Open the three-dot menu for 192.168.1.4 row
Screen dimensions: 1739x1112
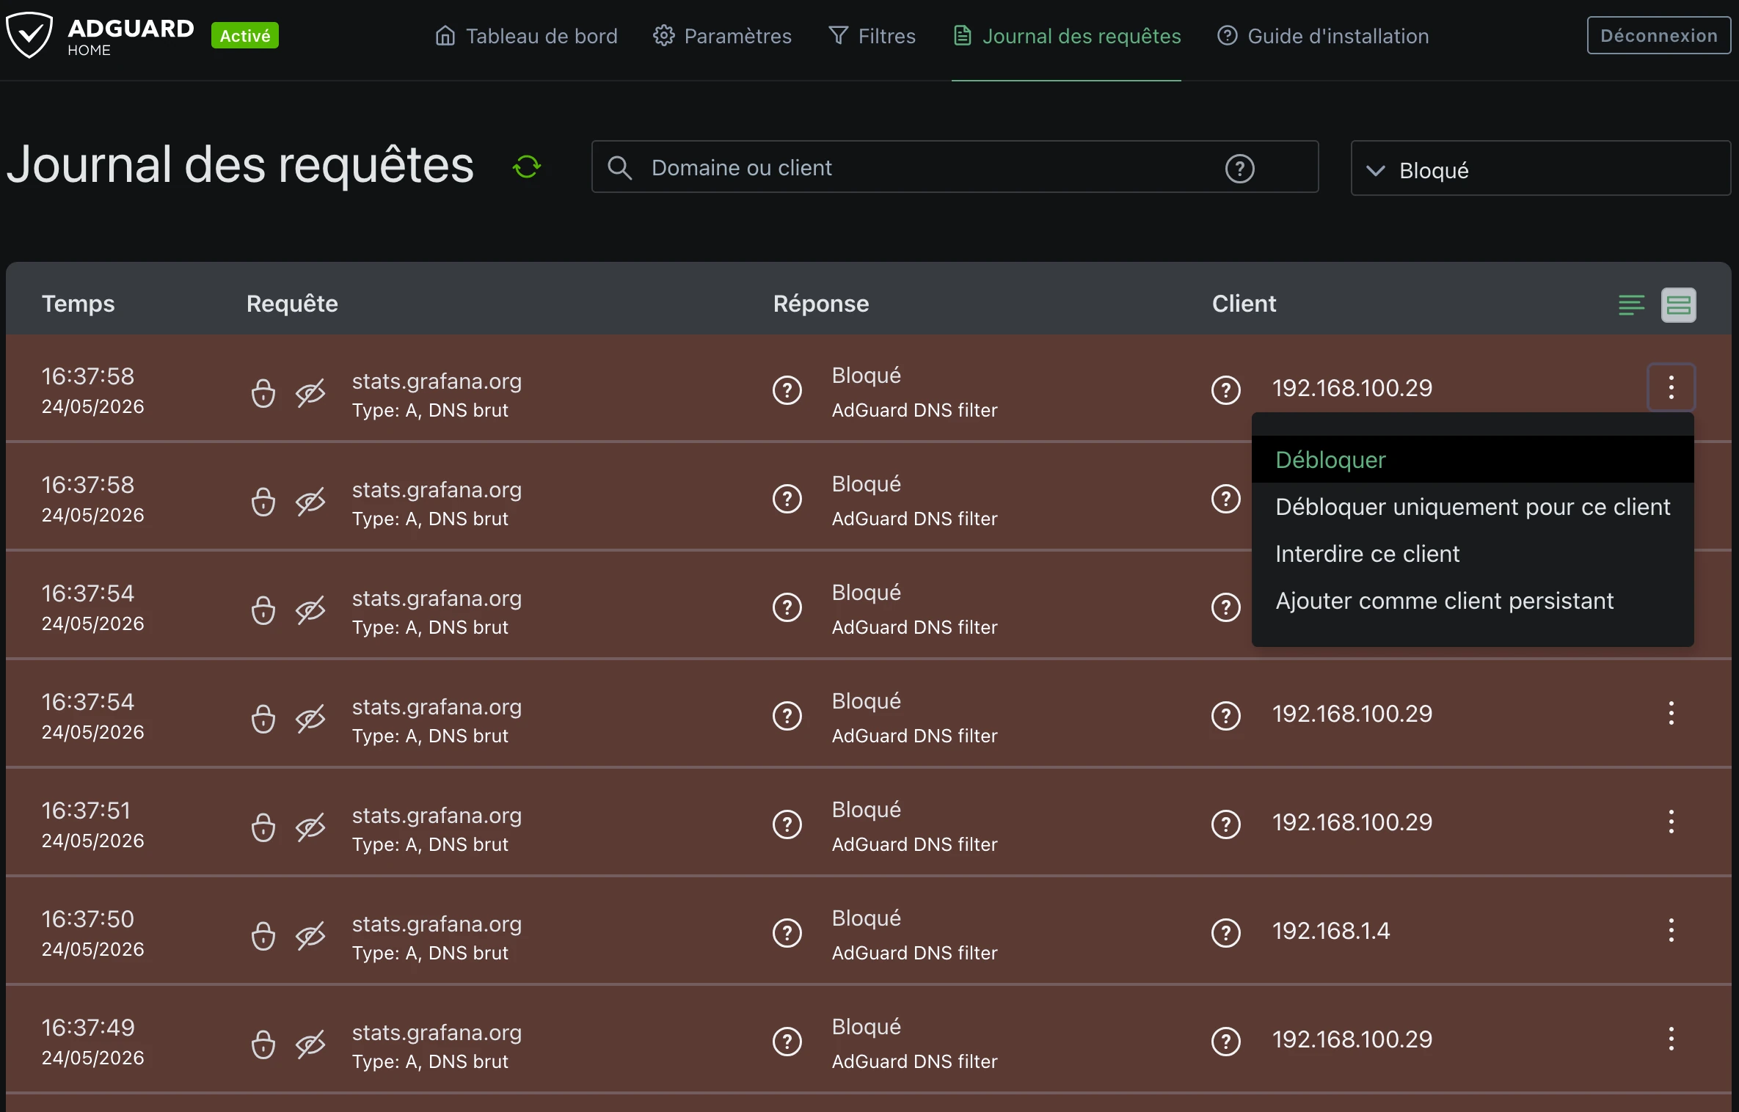1671,930
